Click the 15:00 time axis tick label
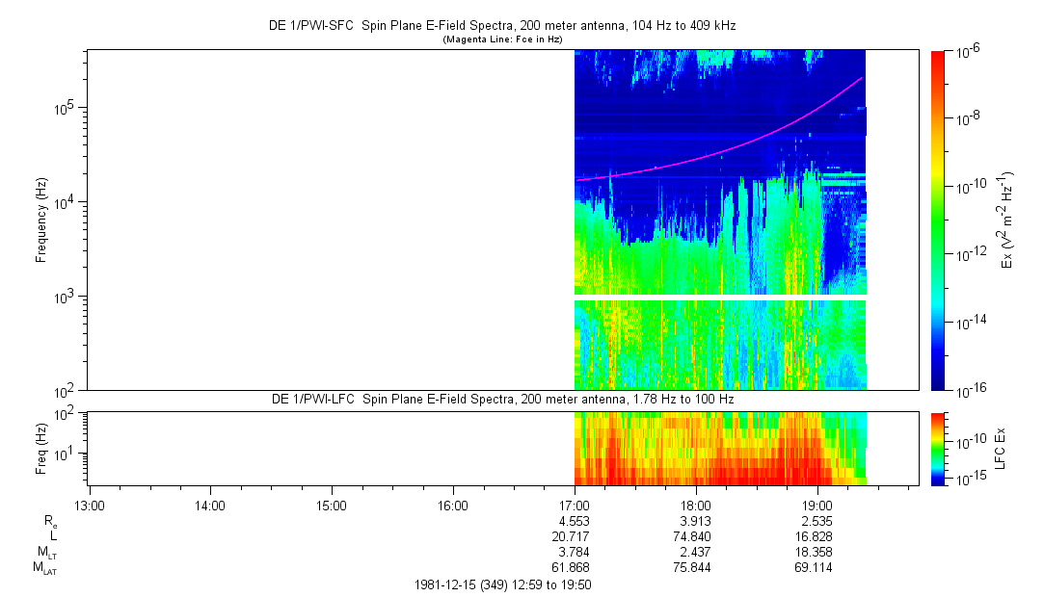1044x597 pixels. (332, 504)
